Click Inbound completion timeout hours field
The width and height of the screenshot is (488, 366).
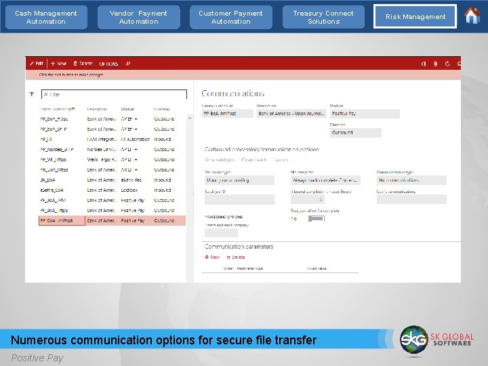pos(308,199)
